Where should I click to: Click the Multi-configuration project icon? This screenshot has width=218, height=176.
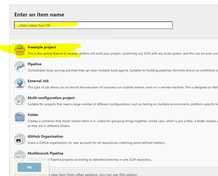tap(20, 100)
